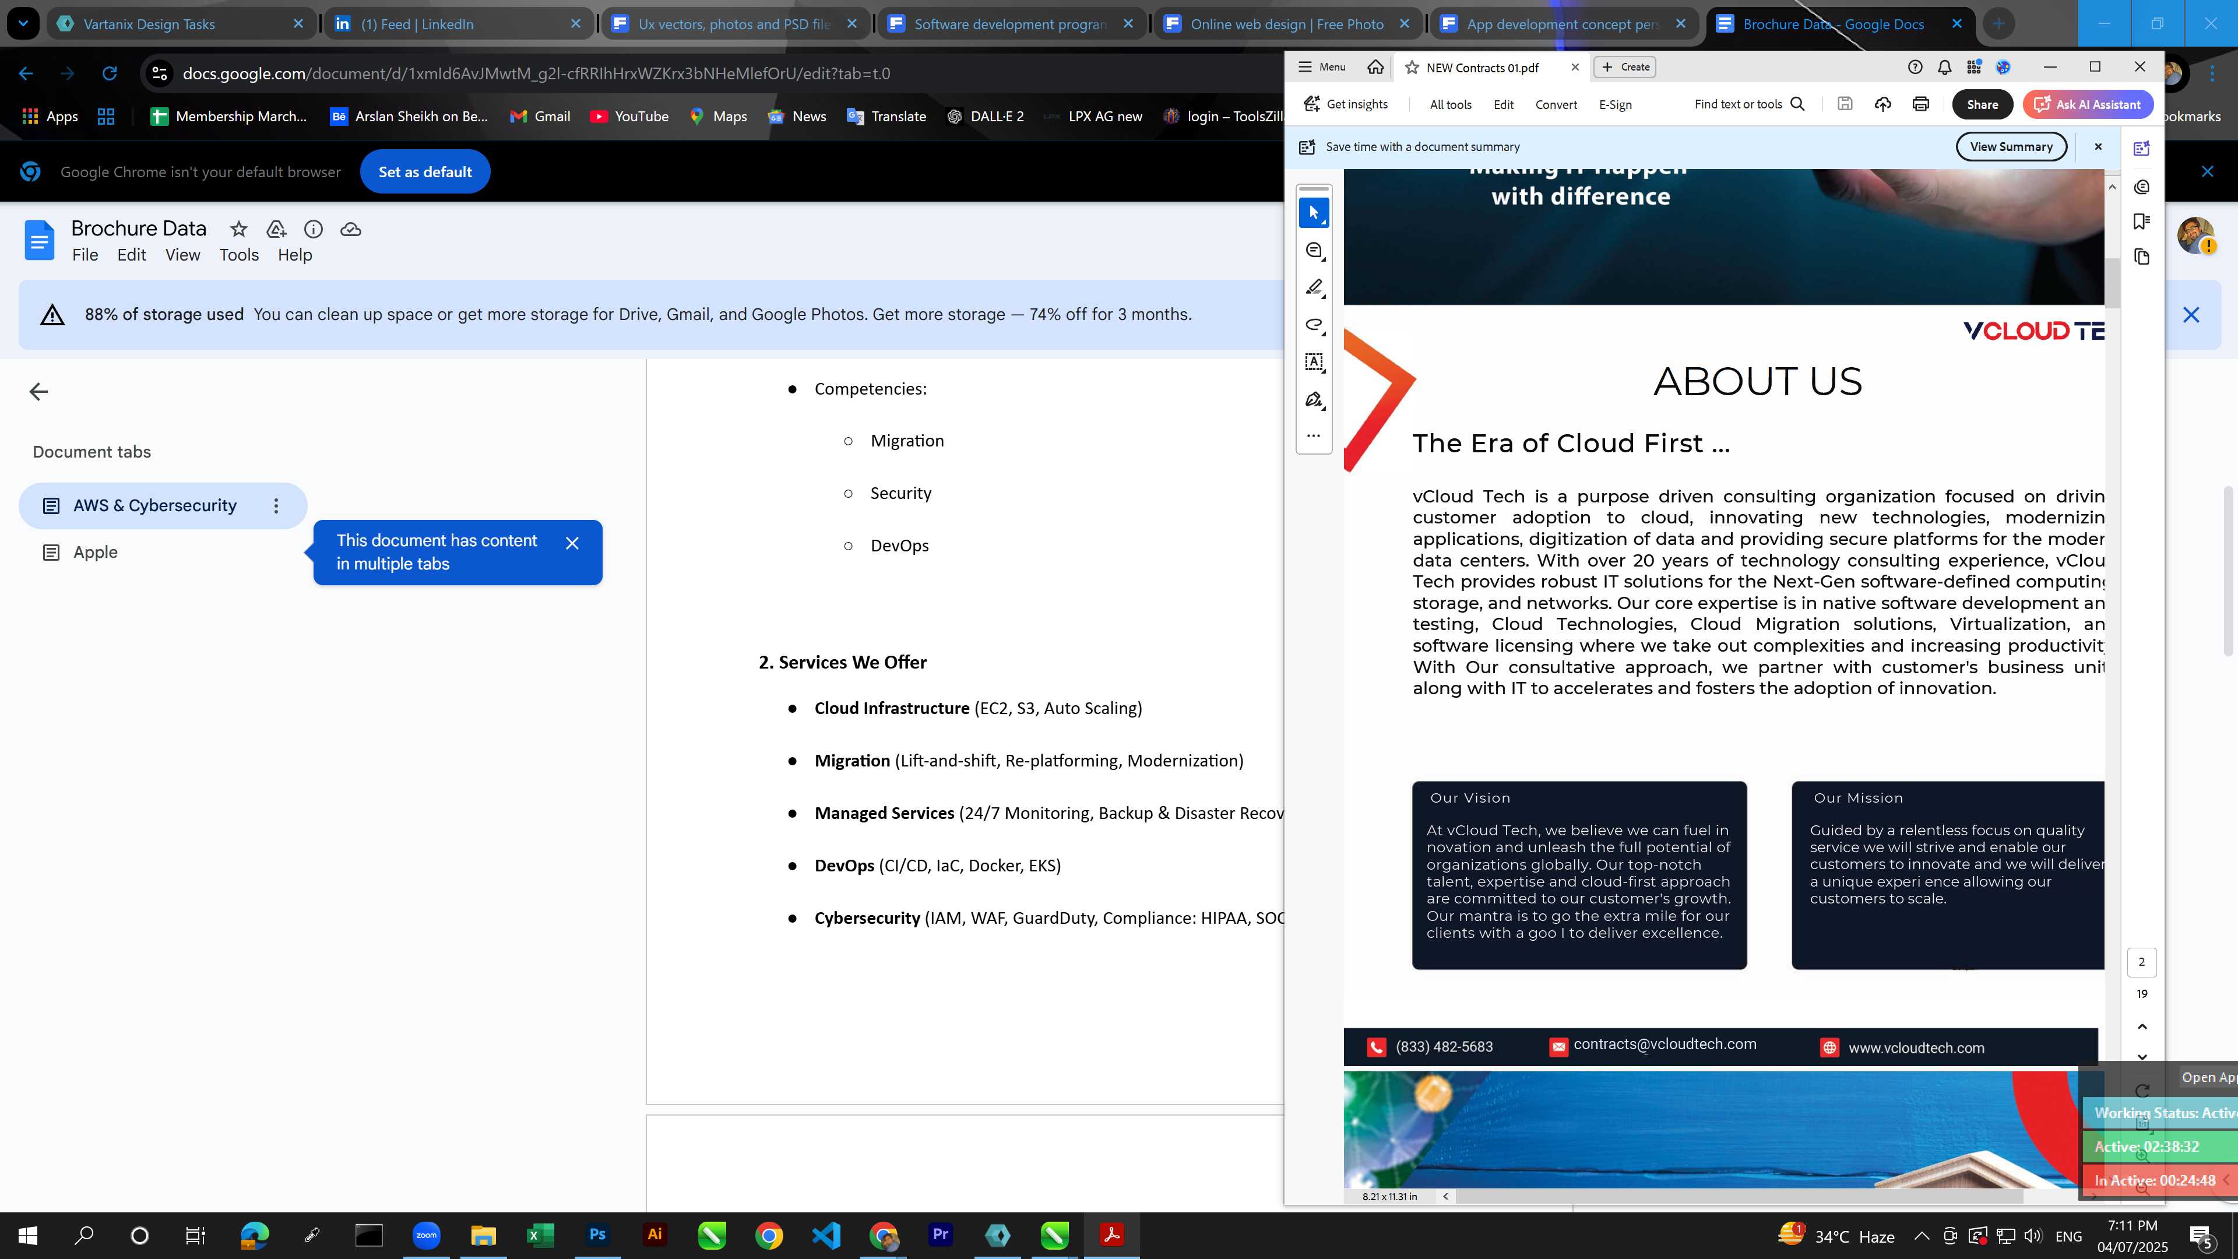Click the move to Drive icon beside title

click(276, 230)
